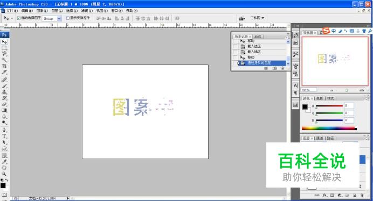Click the Color panel foreground color swatch
373x201 pixels.
pyautogui.click(x=305, y=106)
